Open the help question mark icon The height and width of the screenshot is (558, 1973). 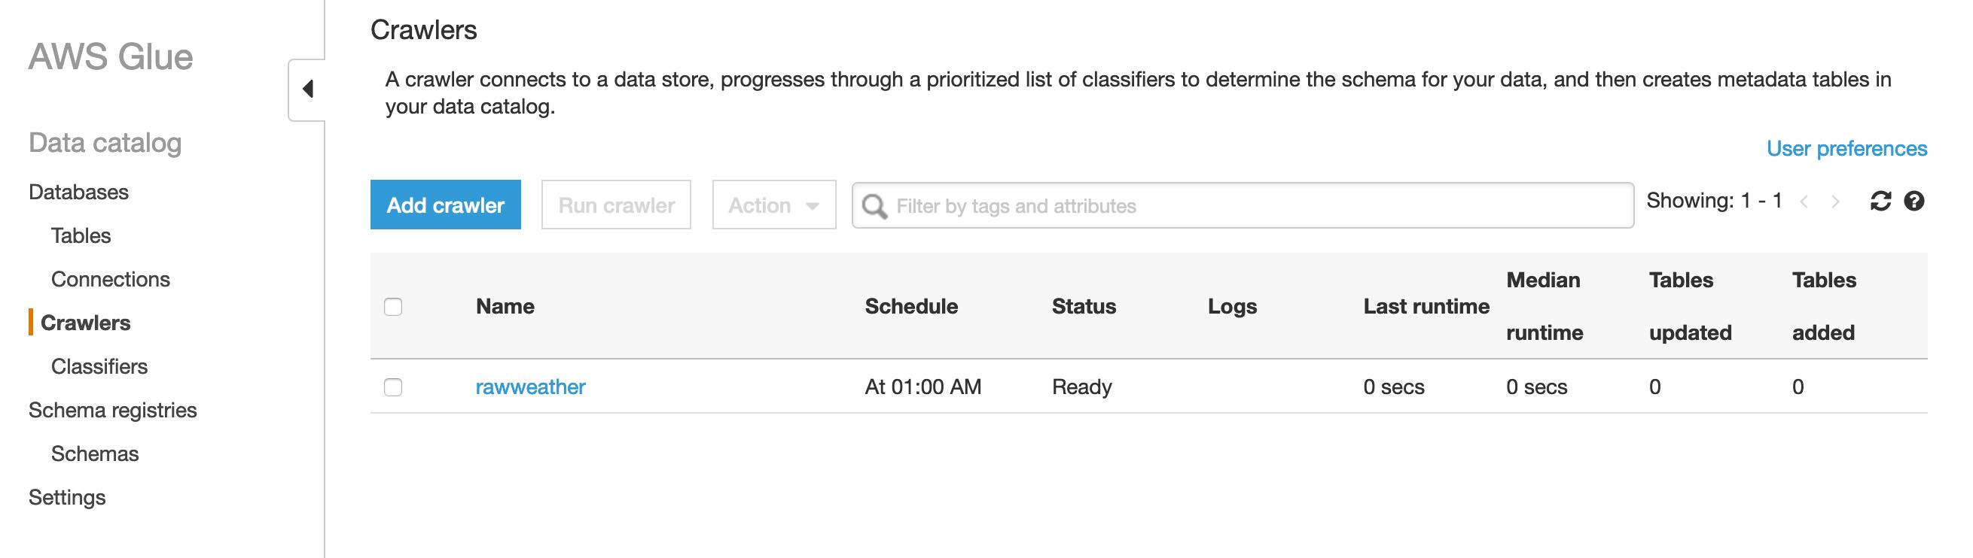click(x=1914, y=201)
